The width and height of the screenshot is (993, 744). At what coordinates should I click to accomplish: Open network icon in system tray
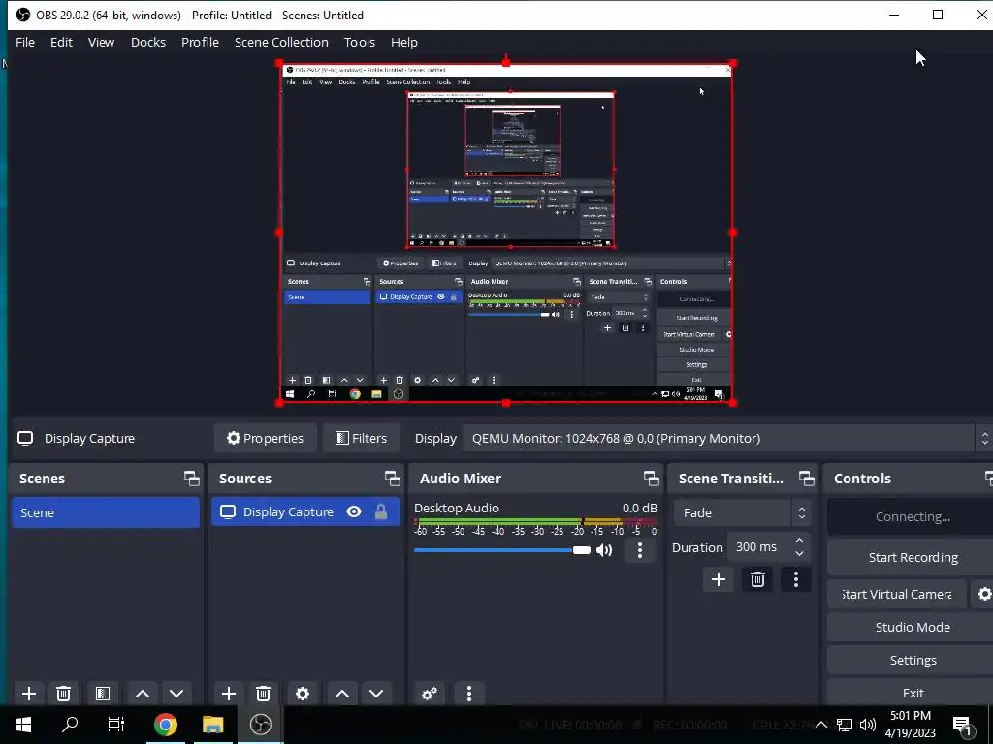(845, 725)
